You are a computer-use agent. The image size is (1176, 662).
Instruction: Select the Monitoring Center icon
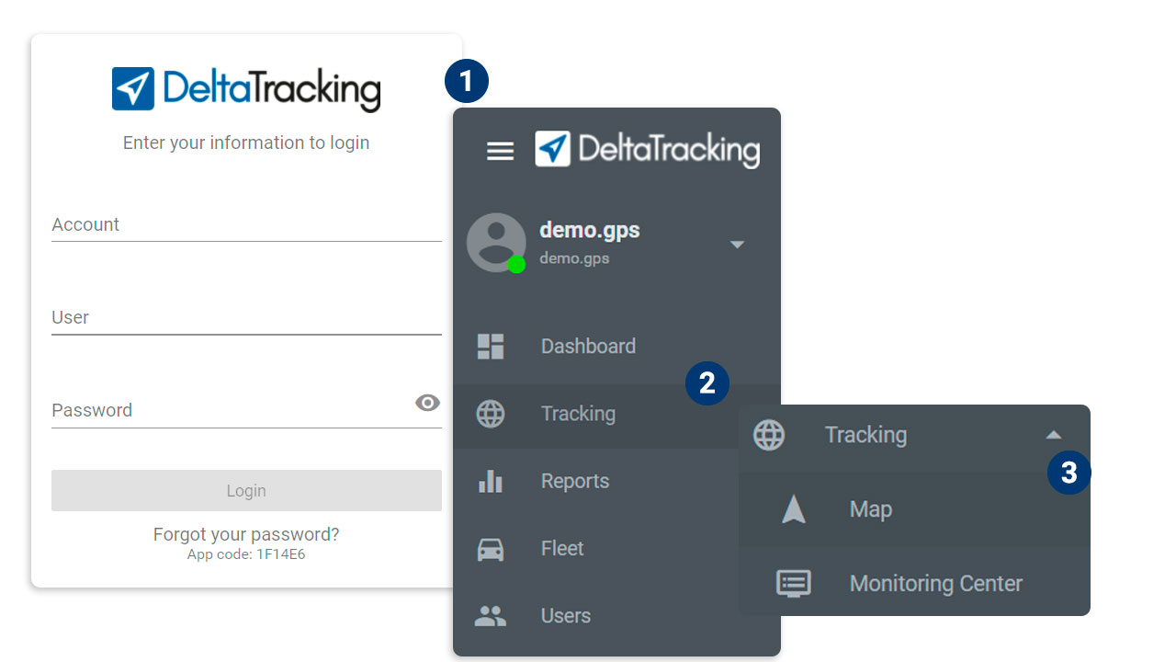pos(792,583)
